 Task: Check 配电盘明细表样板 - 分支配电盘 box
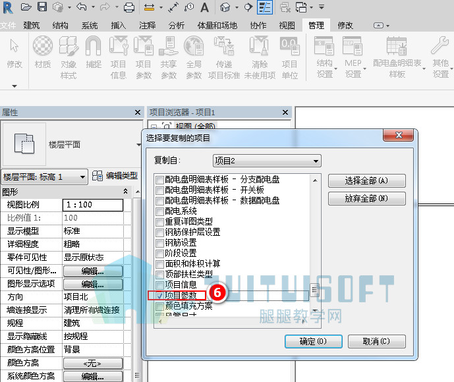[x=159, y=180]
